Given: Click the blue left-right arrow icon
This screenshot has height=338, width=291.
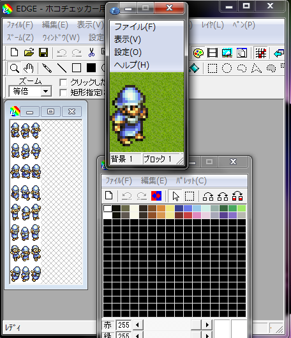Looking at the screenshot, I should (x=279, y=53).
